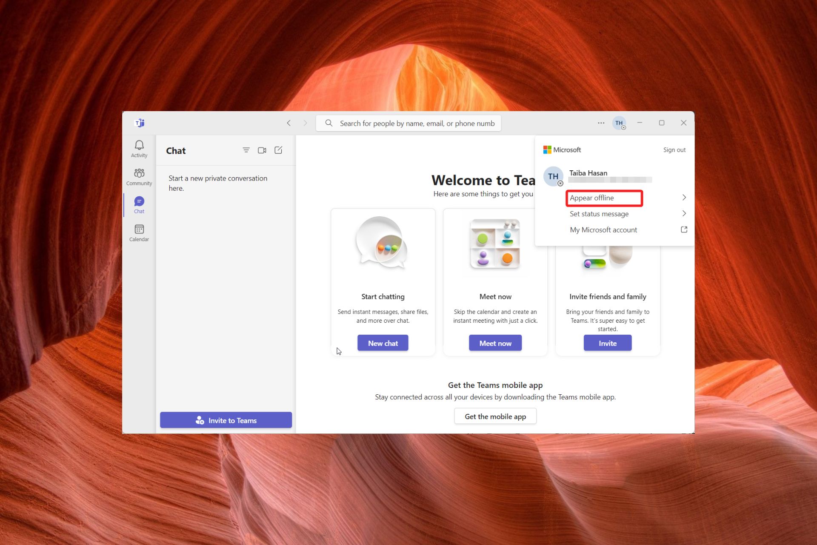Click the New chat button
817x545 pixels.
tap(383, 342)
